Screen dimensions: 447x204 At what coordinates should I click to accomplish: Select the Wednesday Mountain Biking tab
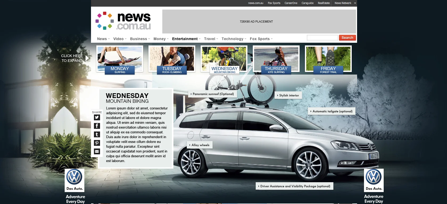224,60
